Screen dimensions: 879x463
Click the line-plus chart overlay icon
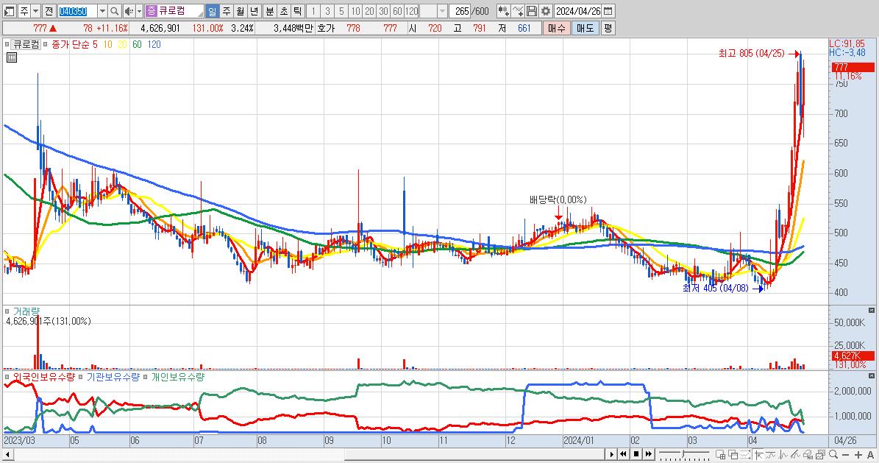(518, 11)
